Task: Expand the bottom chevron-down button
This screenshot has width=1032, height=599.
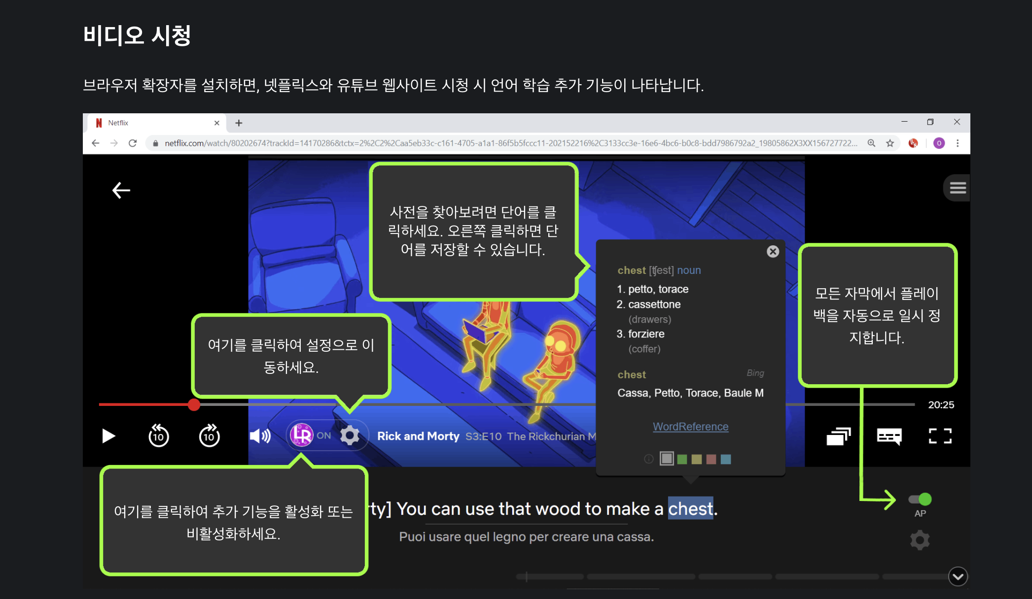Action: 958,576
